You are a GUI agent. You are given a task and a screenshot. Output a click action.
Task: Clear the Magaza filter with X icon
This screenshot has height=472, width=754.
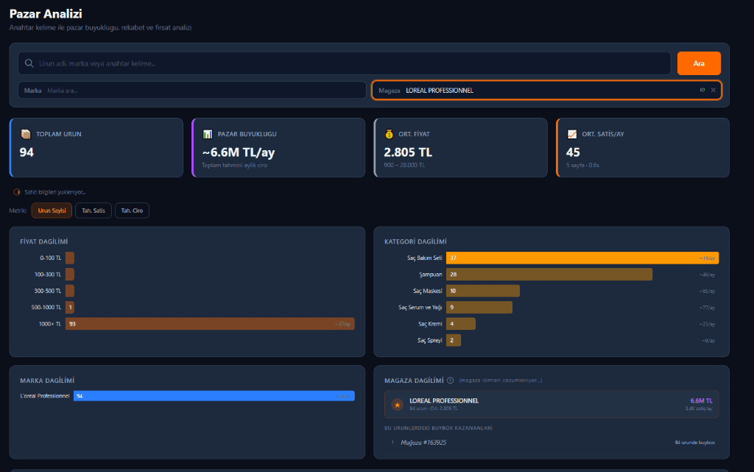pyautogui.click(x=713, y=90)
